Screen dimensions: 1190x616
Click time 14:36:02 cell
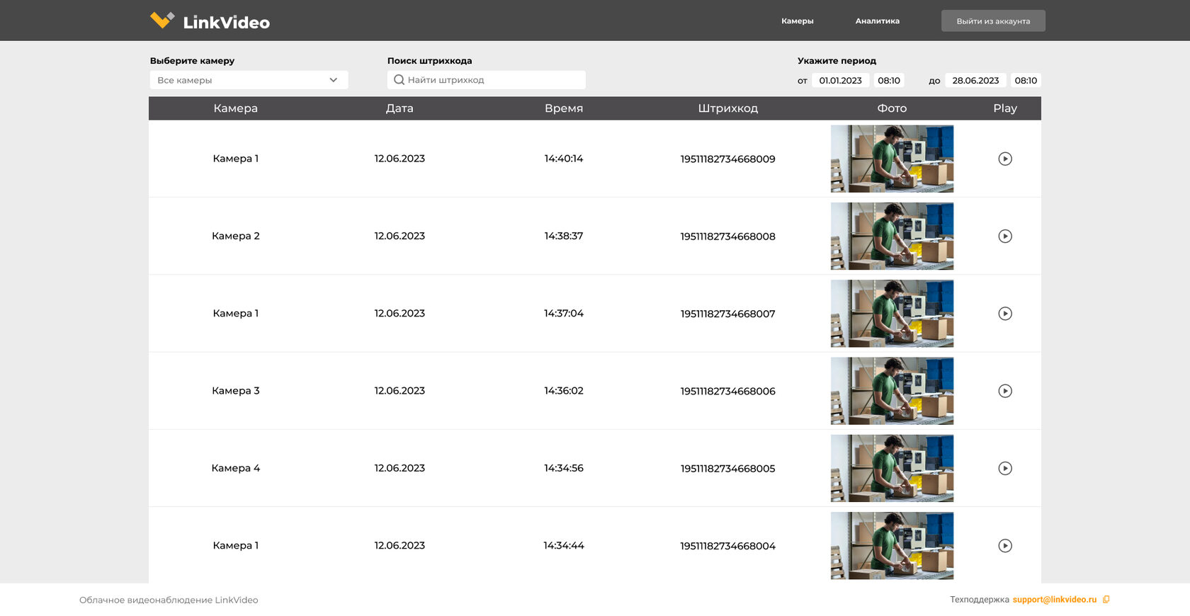pos(564,391)
